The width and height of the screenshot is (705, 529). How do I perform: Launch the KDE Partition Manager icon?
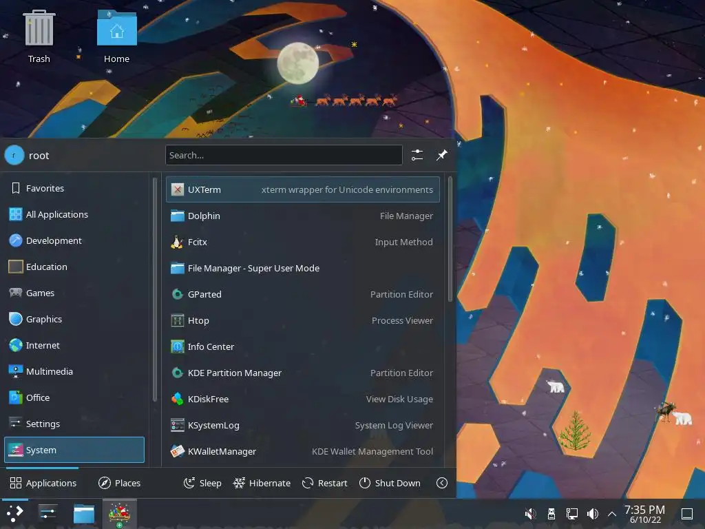178,373
